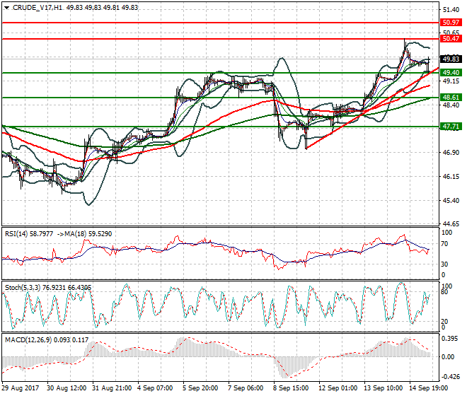Click the 12 Sep 01:00 time axis label
The width and height of the screenshot is (467, 396).
[x=338, y=388]
